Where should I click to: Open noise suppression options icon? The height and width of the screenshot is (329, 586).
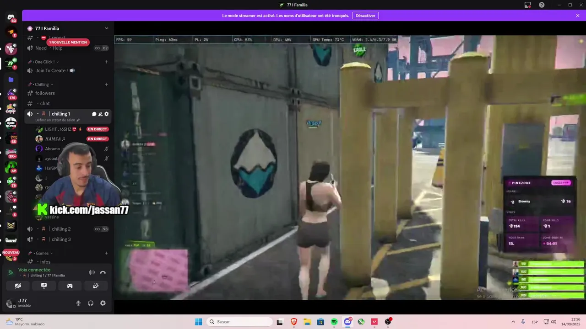[92, 273]
